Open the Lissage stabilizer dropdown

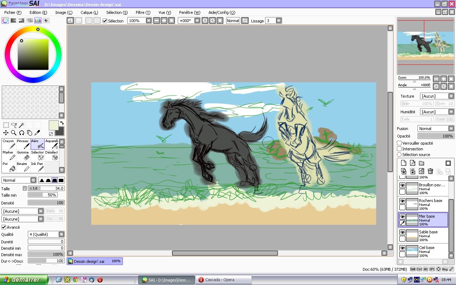(279, 21)
